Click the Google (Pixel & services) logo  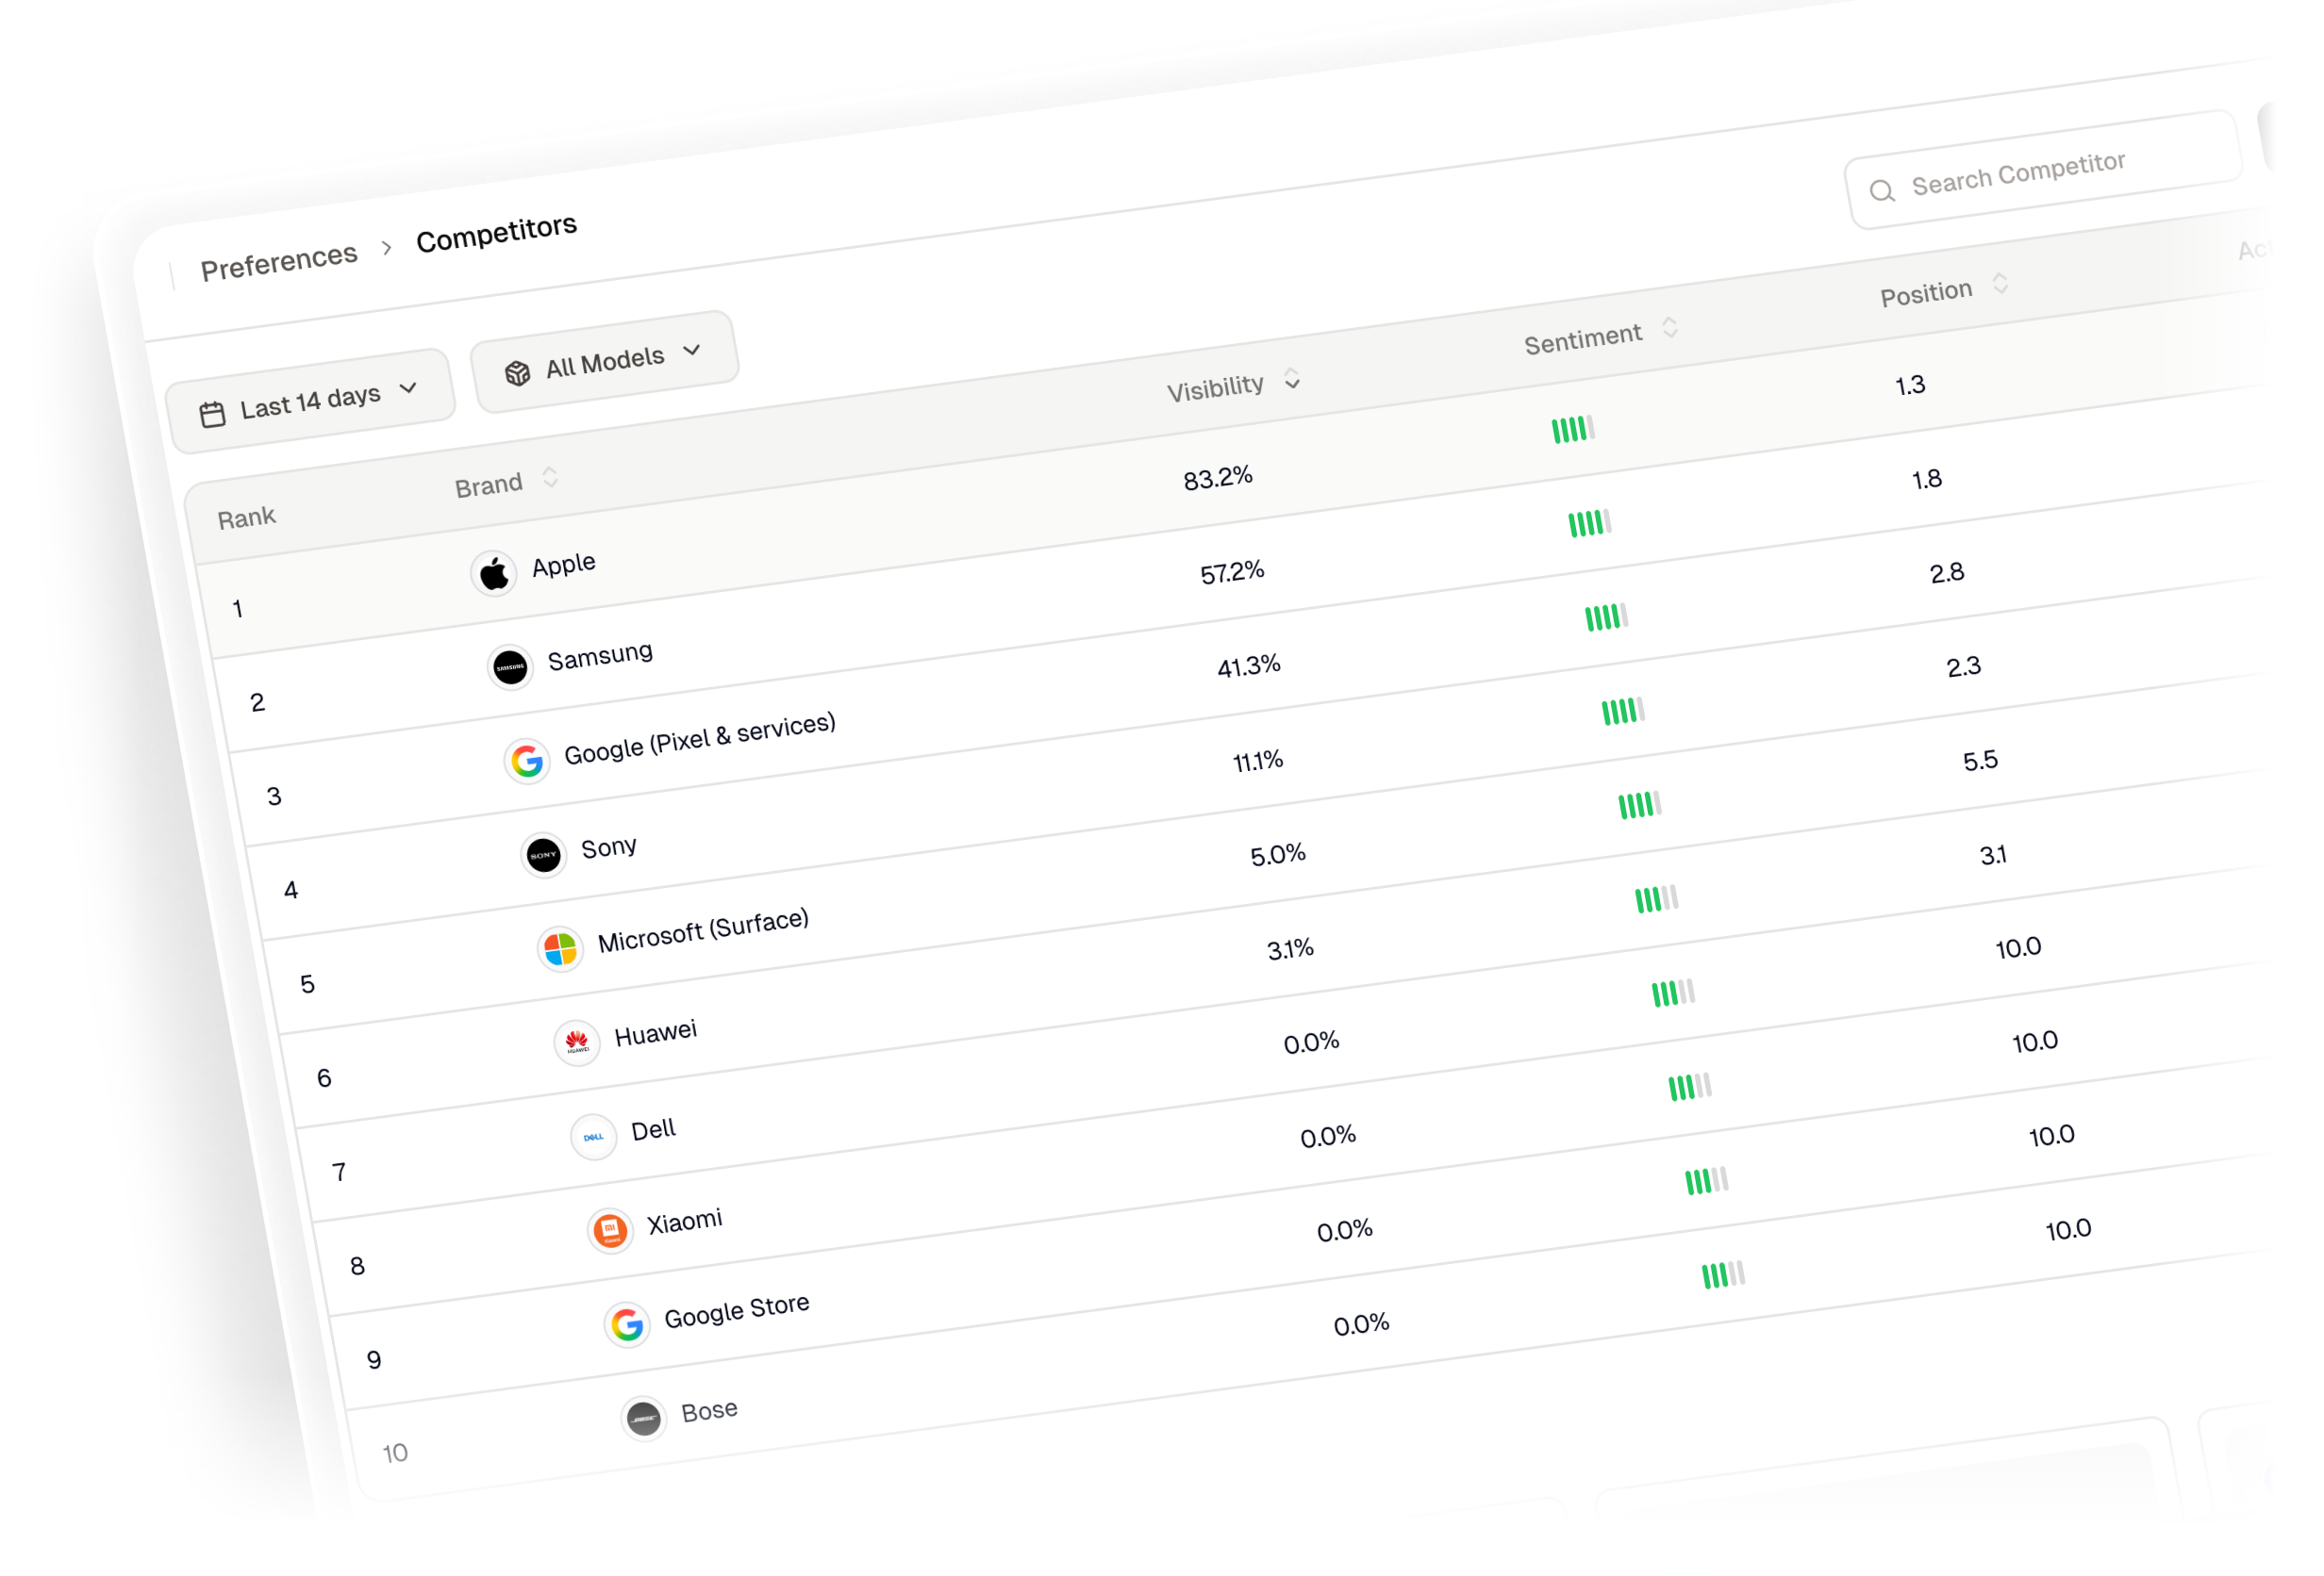(527, 761)
